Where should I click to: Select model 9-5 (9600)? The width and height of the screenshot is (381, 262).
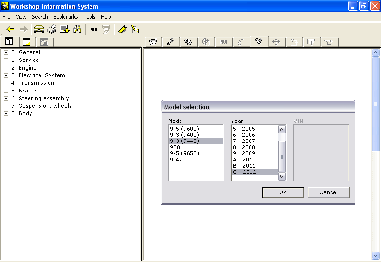[196, 129]
